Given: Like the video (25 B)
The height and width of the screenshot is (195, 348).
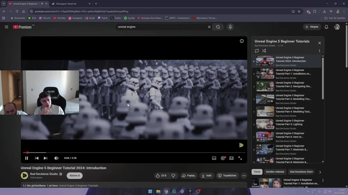Looking at the screenshot, I should click(x=161, y=176).
